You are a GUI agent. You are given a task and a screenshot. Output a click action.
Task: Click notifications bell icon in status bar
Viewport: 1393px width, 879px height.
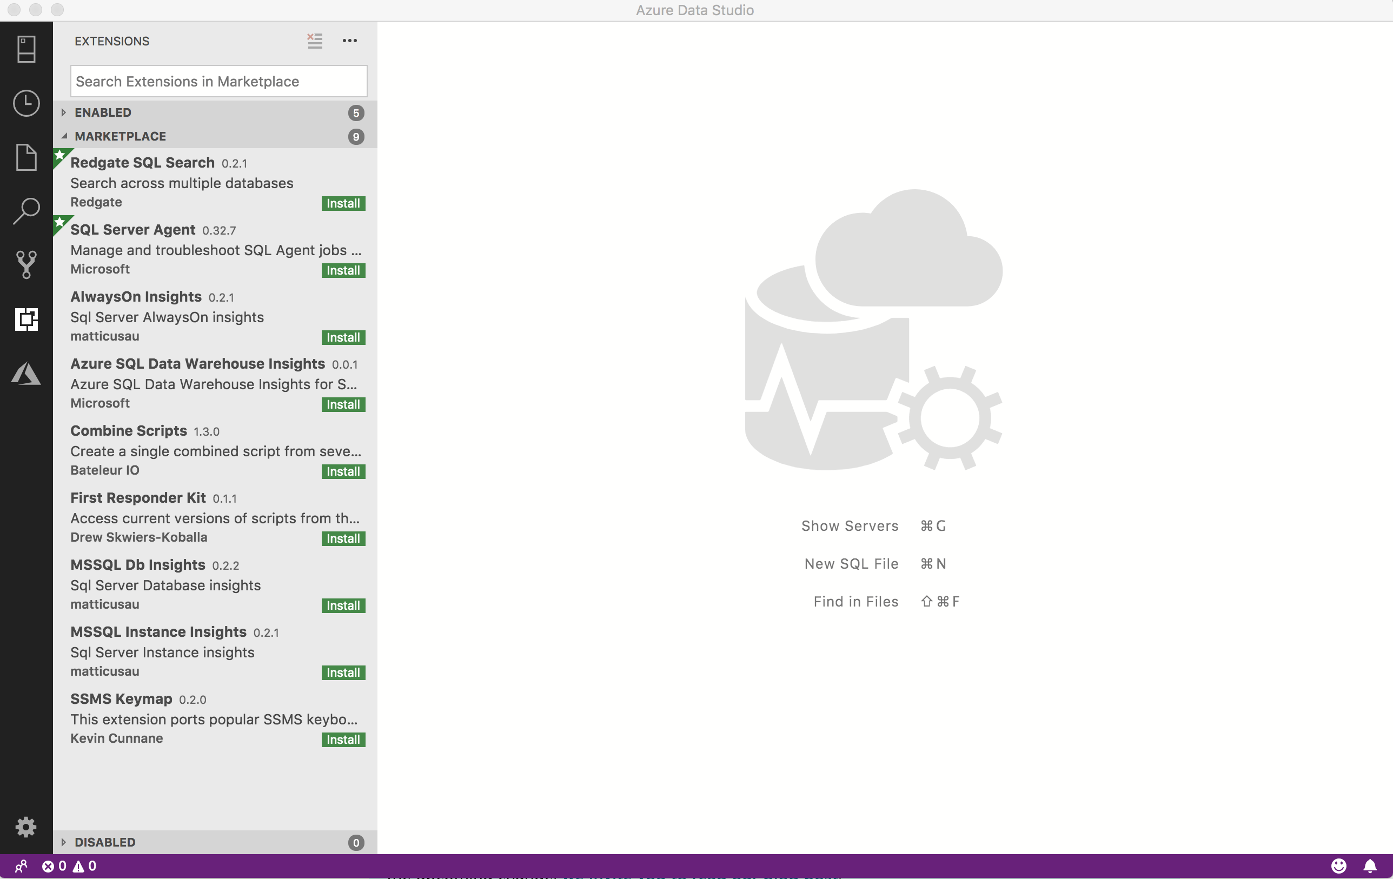1371,866
